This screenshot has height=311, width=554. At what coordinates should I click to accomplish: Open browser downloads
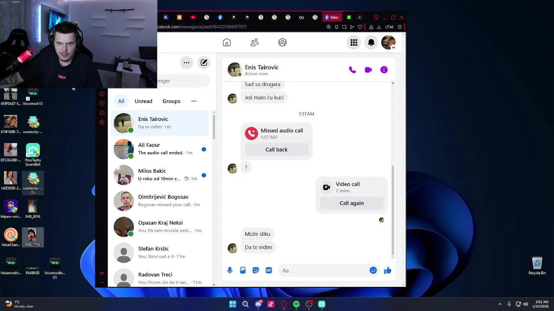tap(379, 27)
